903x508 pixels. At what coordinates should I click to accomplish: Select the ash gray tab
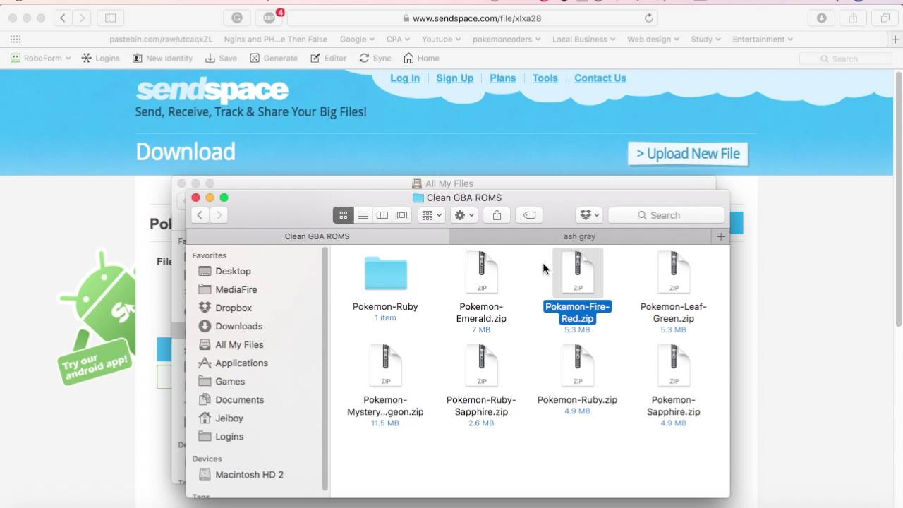click(580, 236)
